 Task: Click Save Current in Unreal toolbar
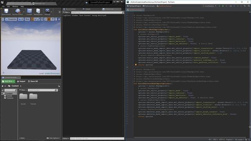click(6, 12)
